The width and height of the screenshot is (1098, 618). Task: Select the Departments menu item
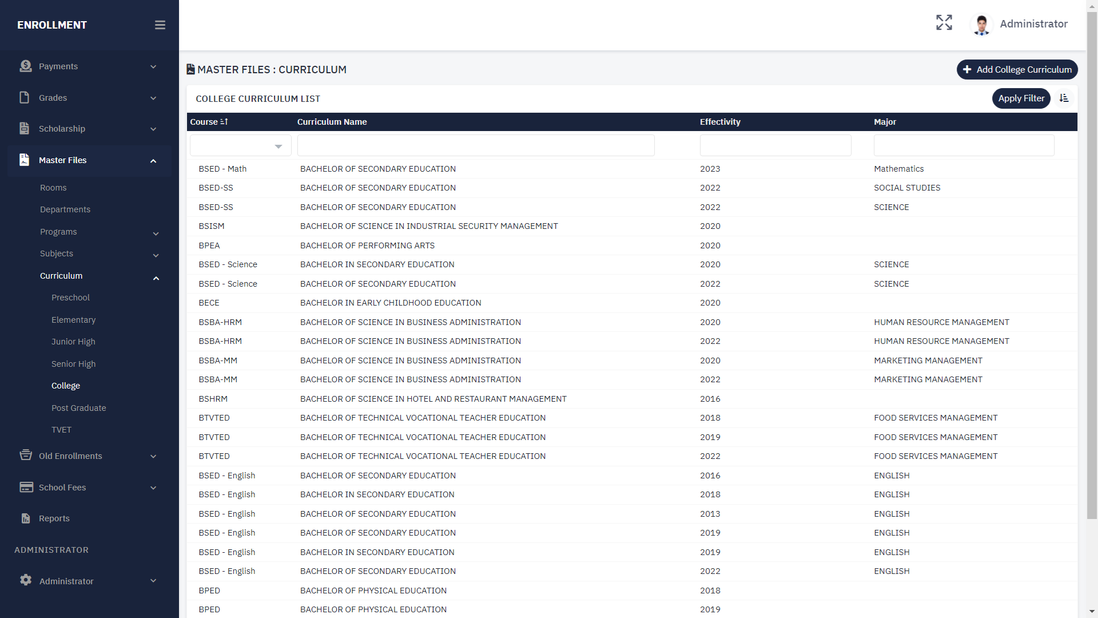[x=65, y=209]
